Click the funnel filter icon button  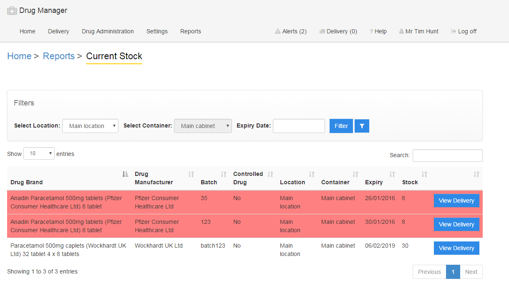(362, 126)
